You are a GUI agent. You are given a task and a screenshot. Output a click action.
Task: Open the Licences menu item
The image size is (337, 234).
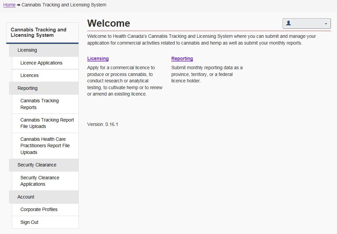pos(29,75)
